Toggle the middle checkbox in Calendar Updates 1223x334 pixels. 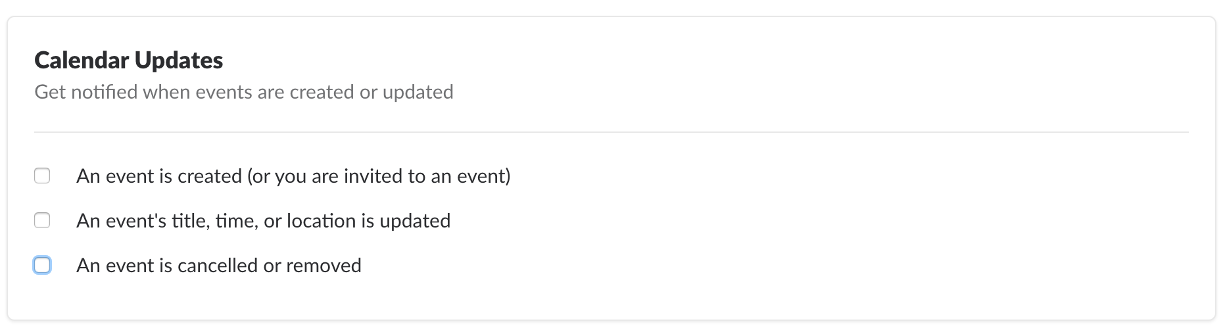pyautogui.click(x=42, y=220)
